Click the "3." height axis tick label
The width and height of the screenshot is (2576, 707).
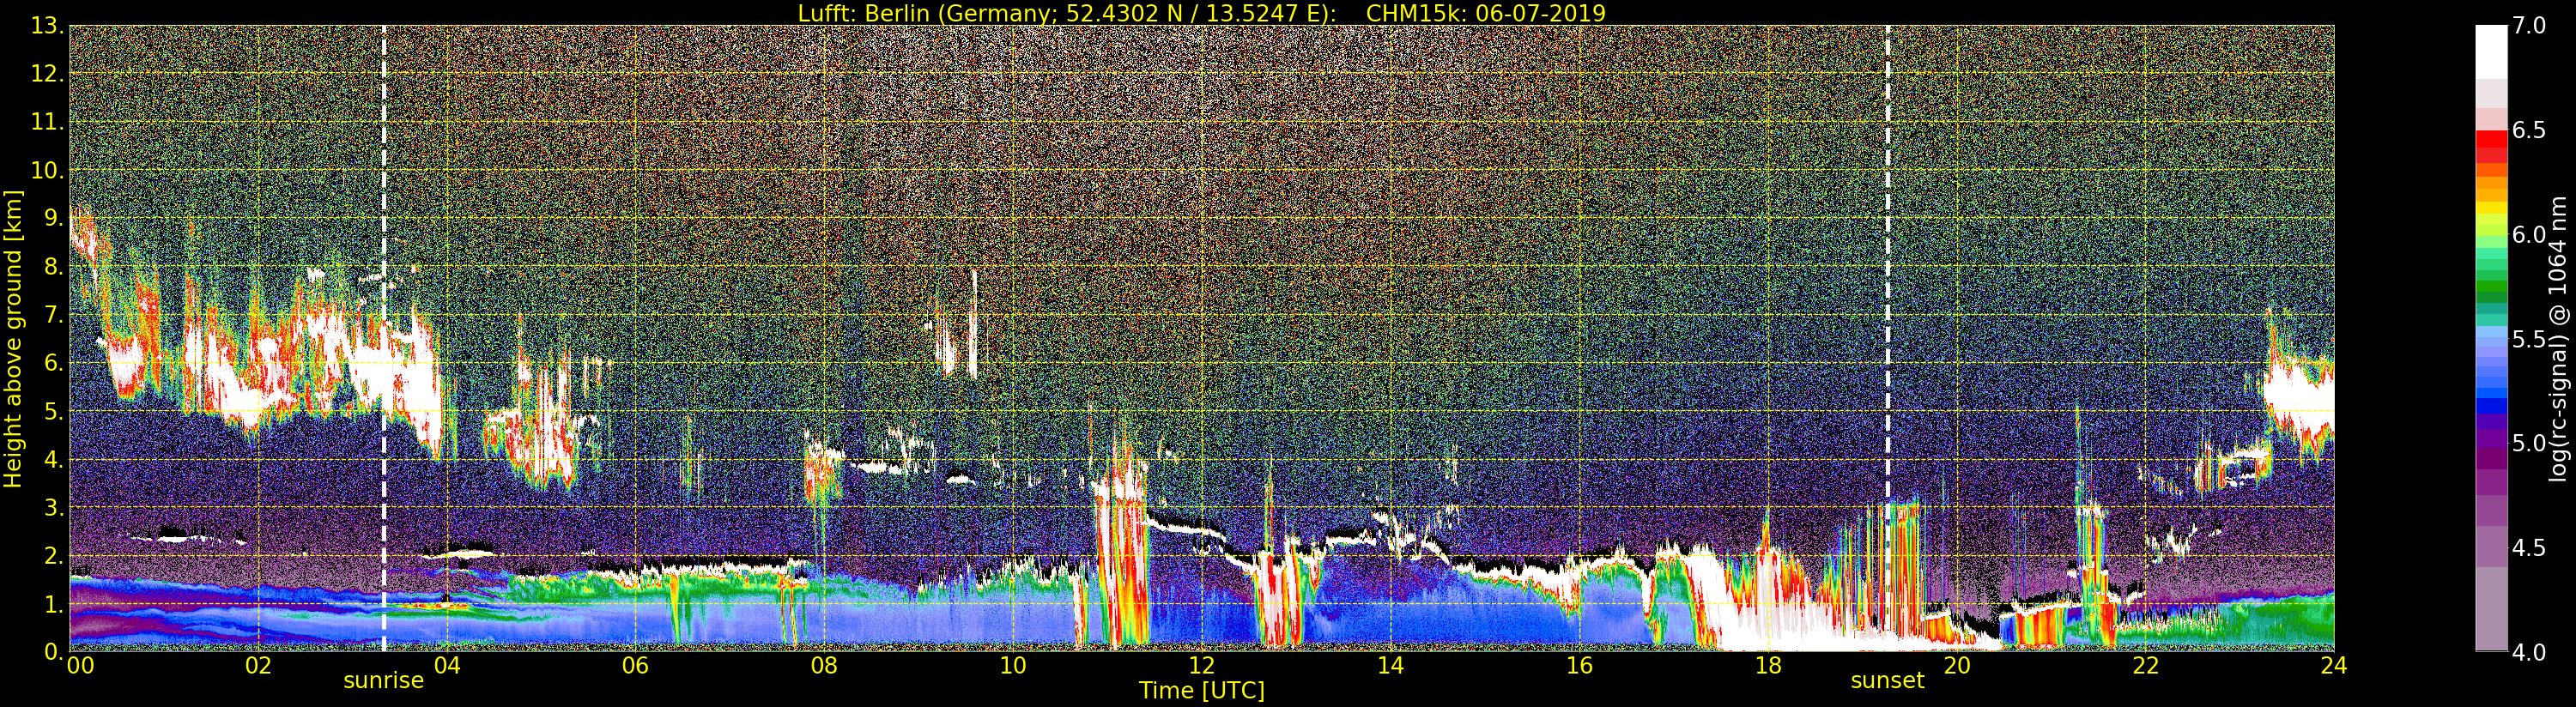point(55,507)
